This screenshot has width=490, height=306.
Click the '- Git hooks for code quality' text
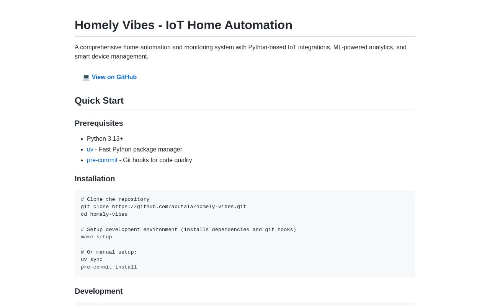[x=155, y=160]
